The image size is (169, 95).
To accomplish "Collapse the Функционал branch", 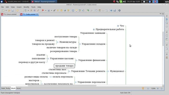I will click(108, 71).
